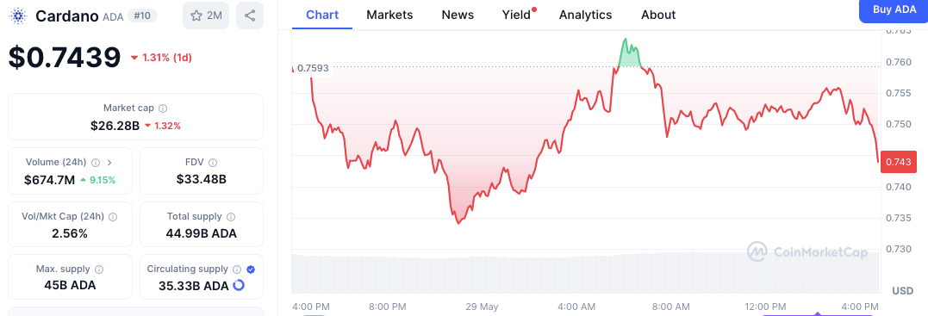The width and height of the screenshot is (928, 316).
Task: Click the Volume (24h) info icon
Action: point(96,162)
